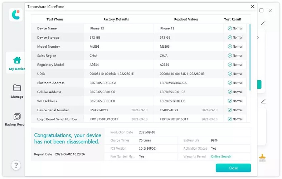
Task: Select the My Device sidebar label
Action: 17,69
